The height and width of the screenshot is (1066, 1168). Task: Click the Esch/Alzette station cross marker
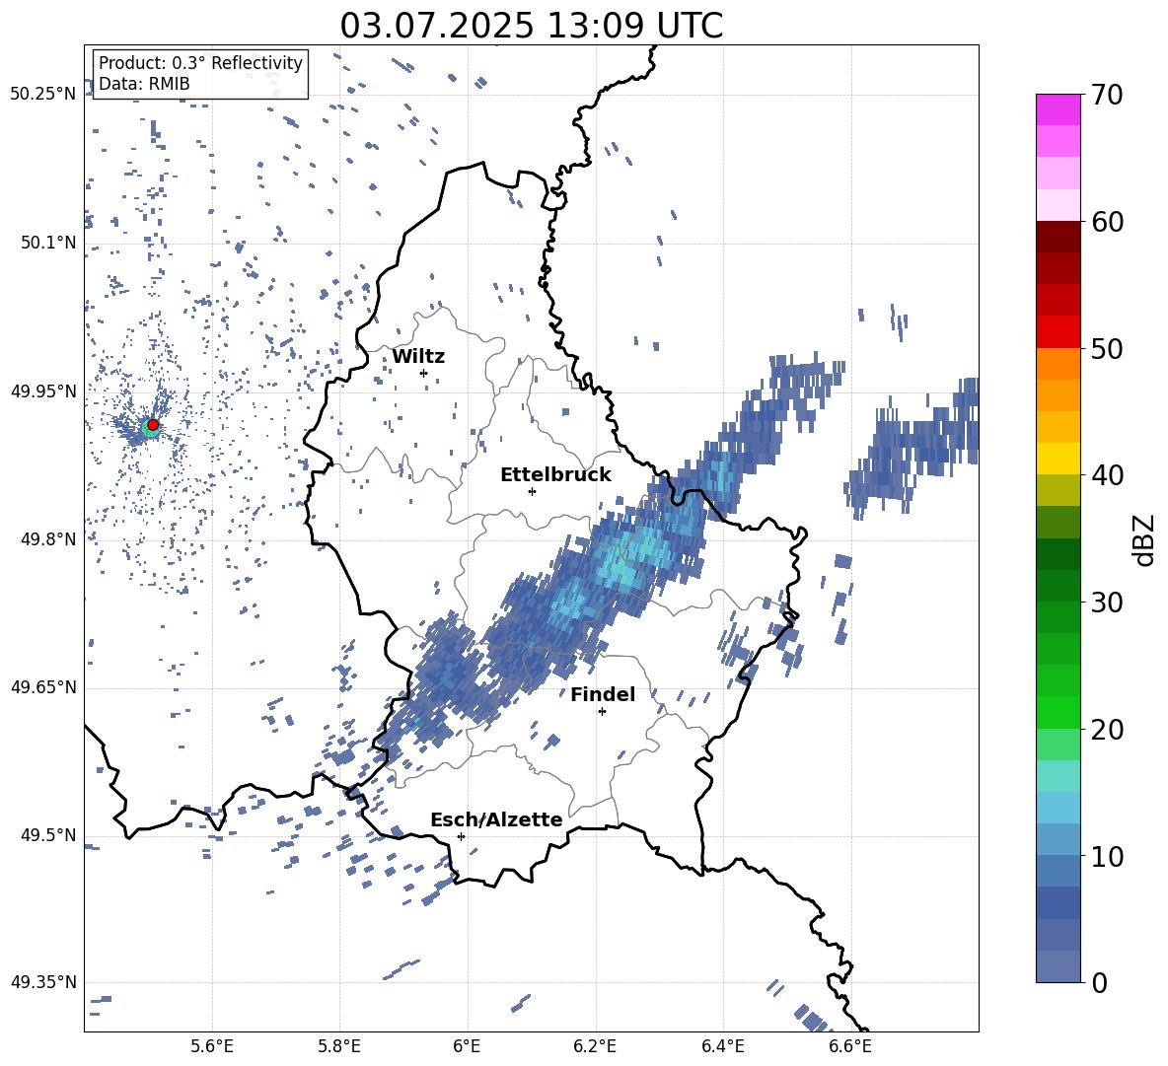pos(461,836)
